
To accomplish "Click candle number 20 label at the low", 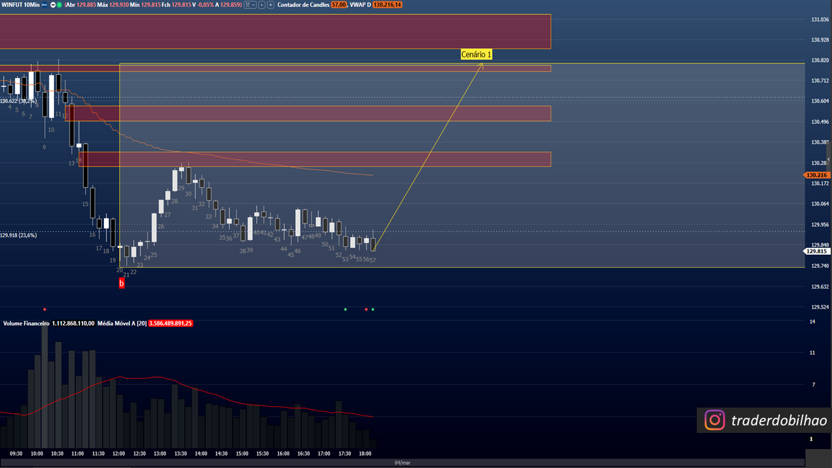I will [120, 270].
